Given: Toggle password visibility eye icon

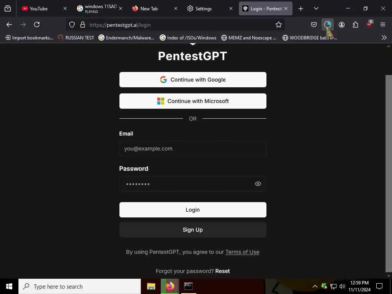Looking at the screenshot, I should pos(258,184).
